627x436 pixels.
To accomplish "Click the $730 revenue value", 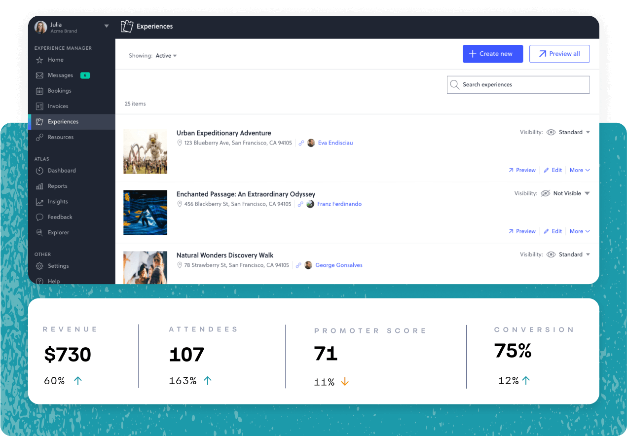I will (68, 355).
